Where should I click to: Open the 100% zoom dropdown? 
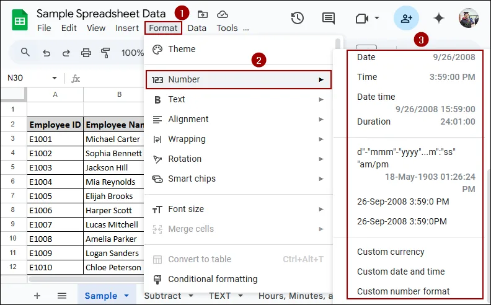[x=132, y=53]
